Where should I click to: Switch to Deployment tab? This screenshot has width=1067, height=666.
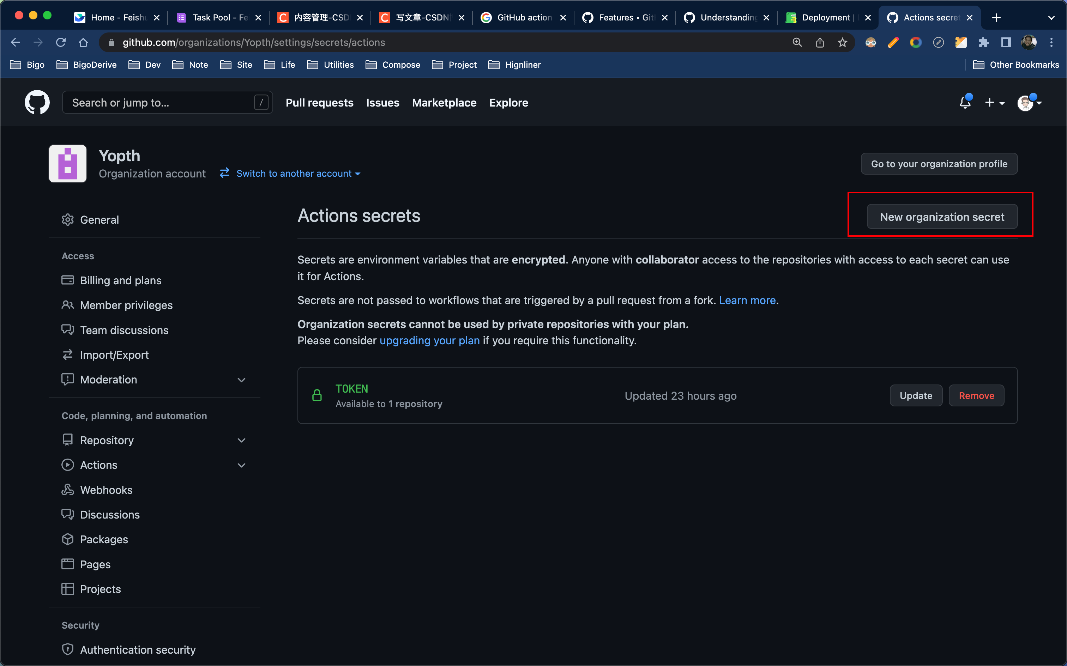click(x=828, y=18)
